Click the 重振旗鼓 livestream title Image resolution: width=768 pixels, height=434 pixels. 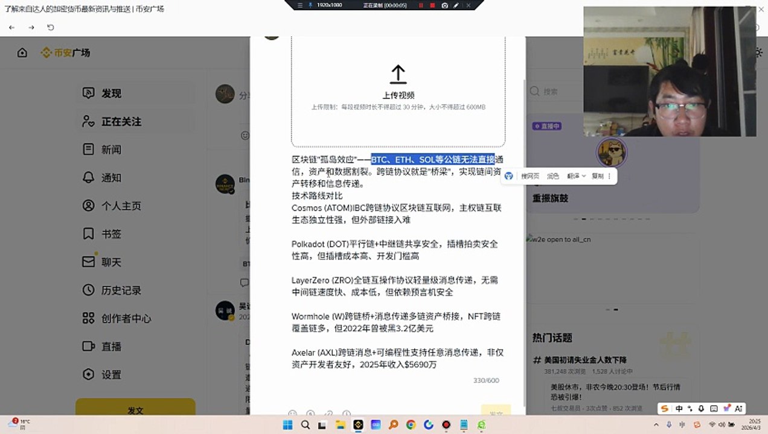550,198
